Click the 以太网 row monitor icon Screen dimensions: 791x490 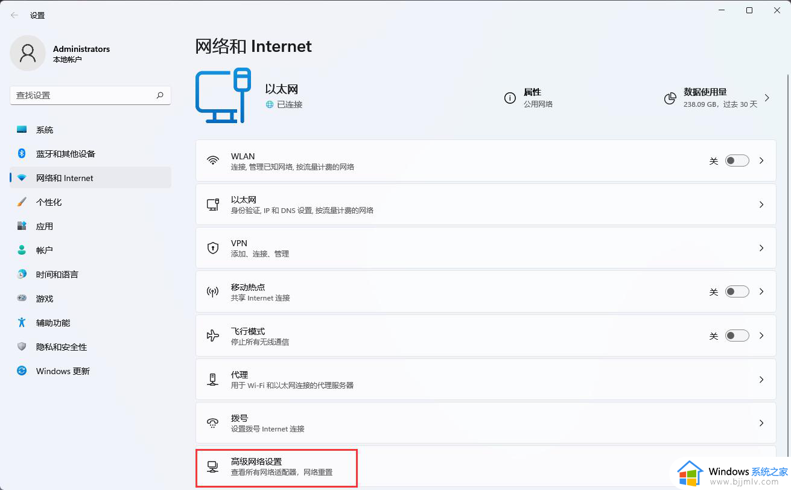[x=212, y=205]
